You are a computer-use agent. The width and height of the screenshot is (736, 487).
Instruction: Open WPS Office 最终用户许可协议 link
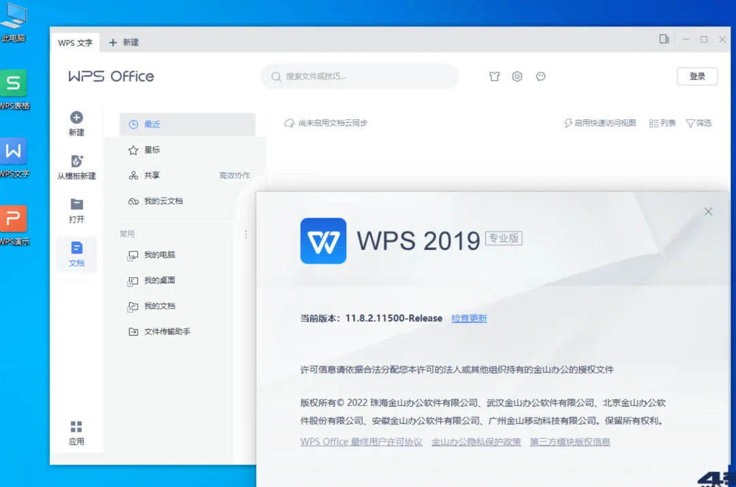point(361,442)
